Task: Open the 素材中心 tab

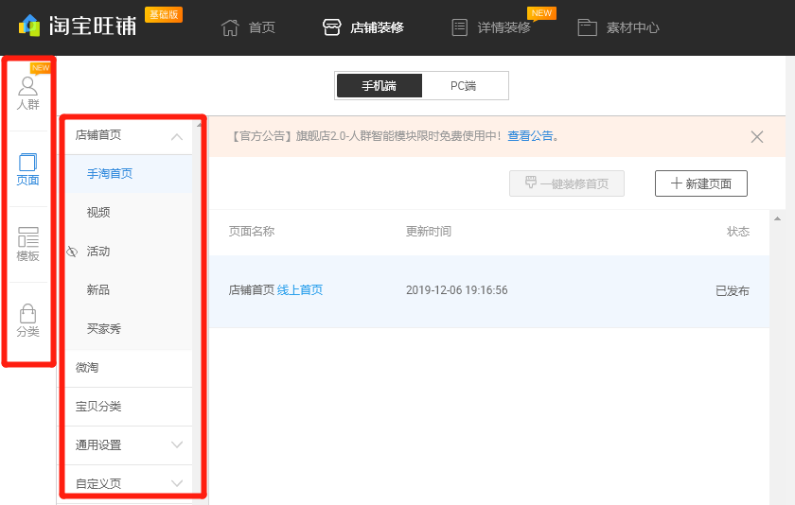Action: tap(619, 27)
